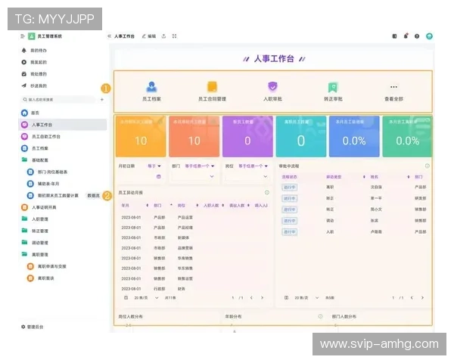Click column settings icon under 审批中流程 table
Image resolution: width=454 pixels, height=363 pixels.
(x=286, y=297)
